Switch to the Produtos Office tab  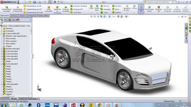42,16
